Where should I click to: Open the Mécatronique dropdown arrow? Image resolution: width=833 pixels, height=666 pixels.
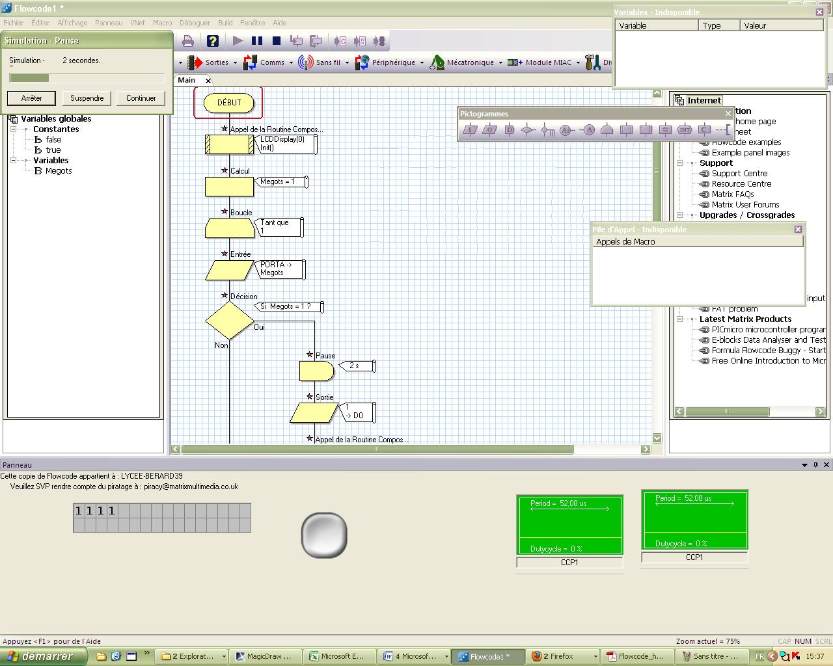500,63
